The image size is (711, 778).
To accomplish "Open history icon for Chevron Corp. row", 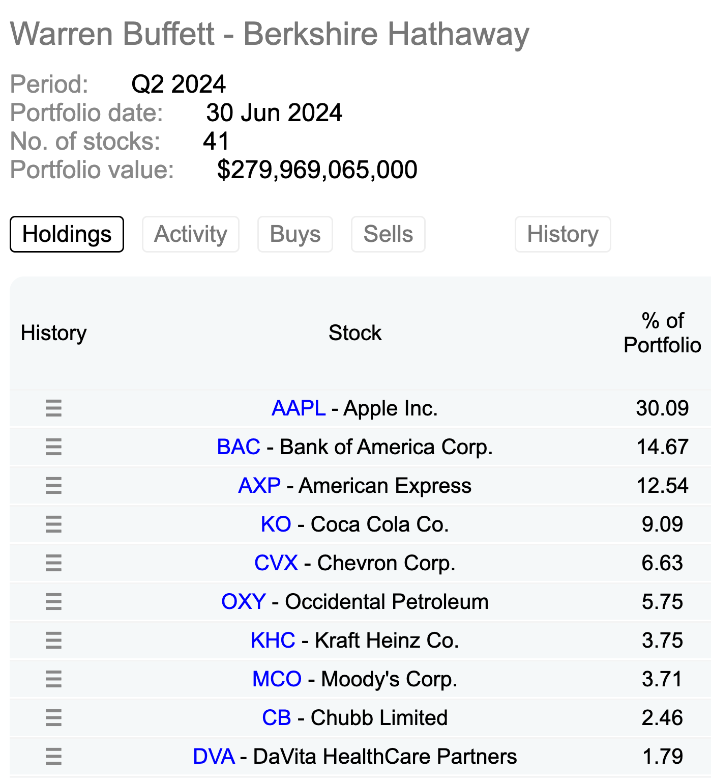I will click(53, 563).
